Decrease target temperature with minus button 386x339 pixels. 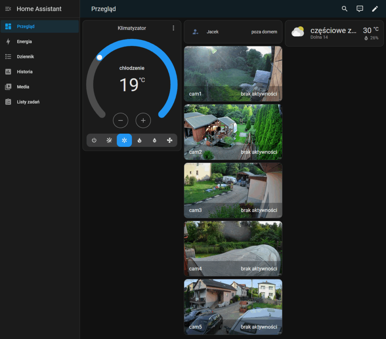121,121
